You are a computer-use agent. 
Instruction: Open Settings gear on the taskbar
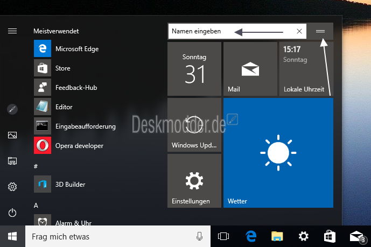(304, 236)
